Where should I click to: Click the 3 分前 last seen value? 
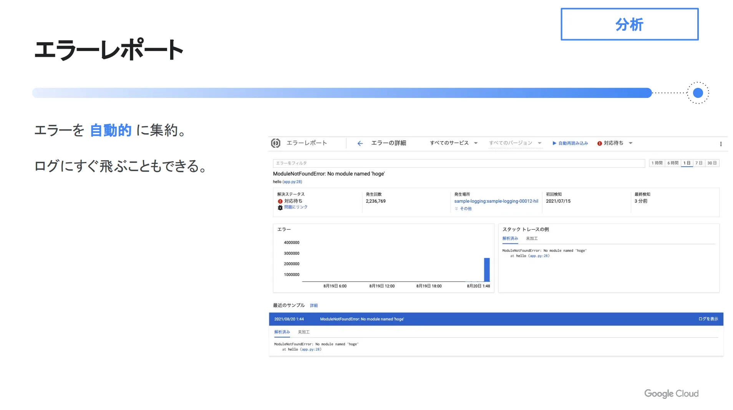coord(640,201)
